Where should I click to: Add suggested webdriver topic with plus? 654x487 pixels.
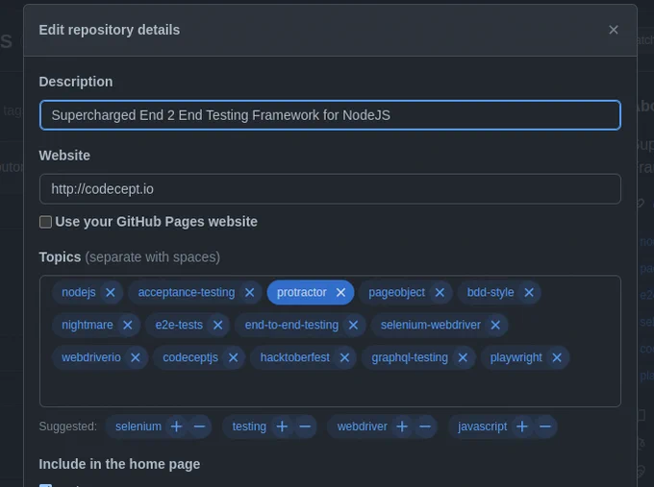tap(402, 426)
